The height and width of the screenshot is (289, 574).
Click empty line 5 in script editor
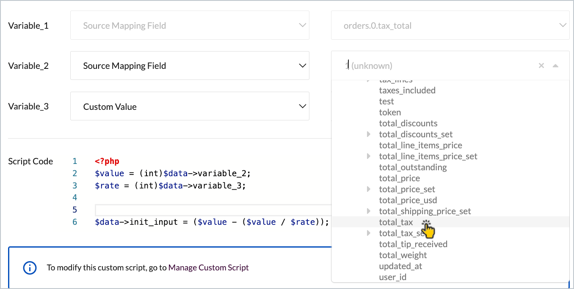212,210
